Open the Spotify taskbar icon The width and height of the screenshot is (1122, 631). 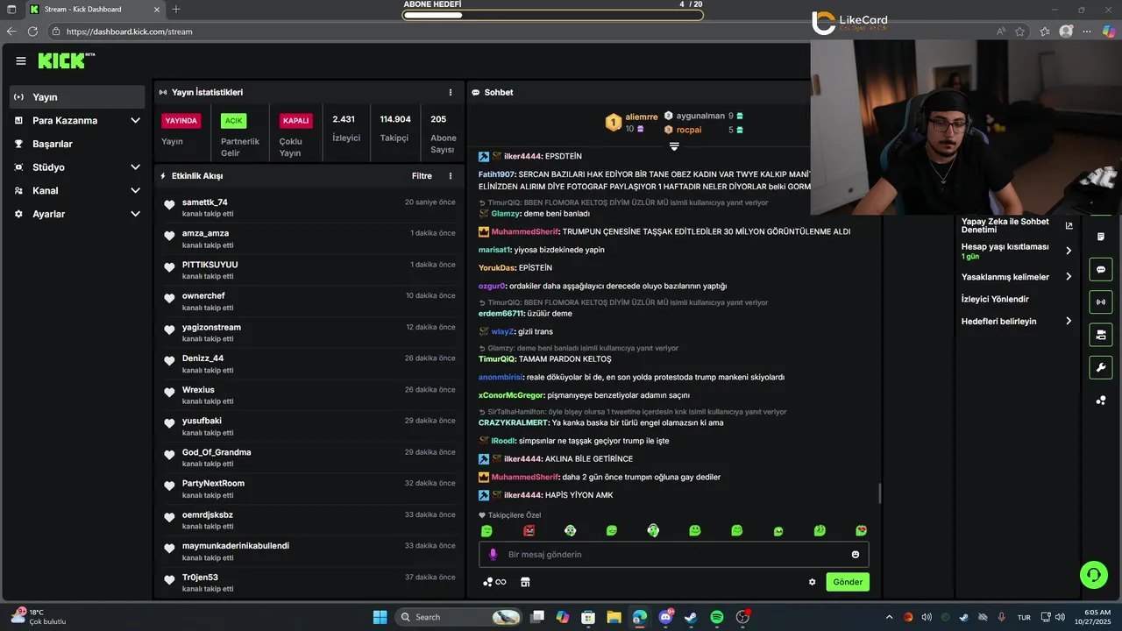[x=716, y=617]
